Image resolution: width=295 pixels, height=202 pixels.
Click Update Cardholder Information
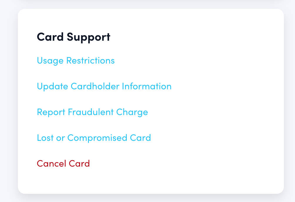click(104, 86)
